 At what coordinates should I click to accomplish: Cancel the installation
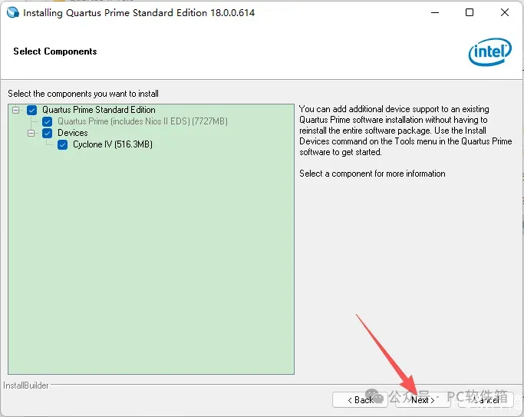(x=486, y=400)
